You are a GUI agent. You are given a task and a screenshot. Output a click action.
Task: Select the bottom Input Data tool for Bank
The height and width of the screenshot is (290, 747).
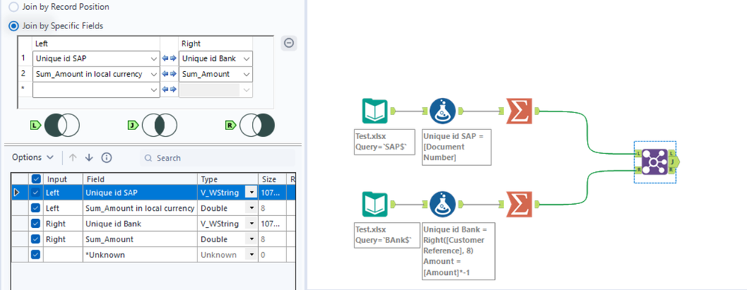click(x=375, y=204)
